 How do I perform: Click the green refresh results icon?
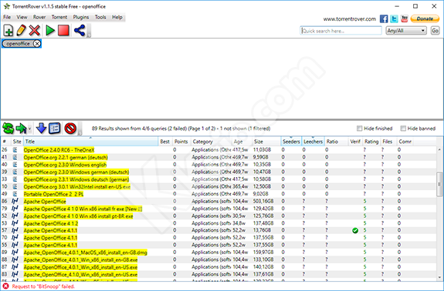(8, 129)
